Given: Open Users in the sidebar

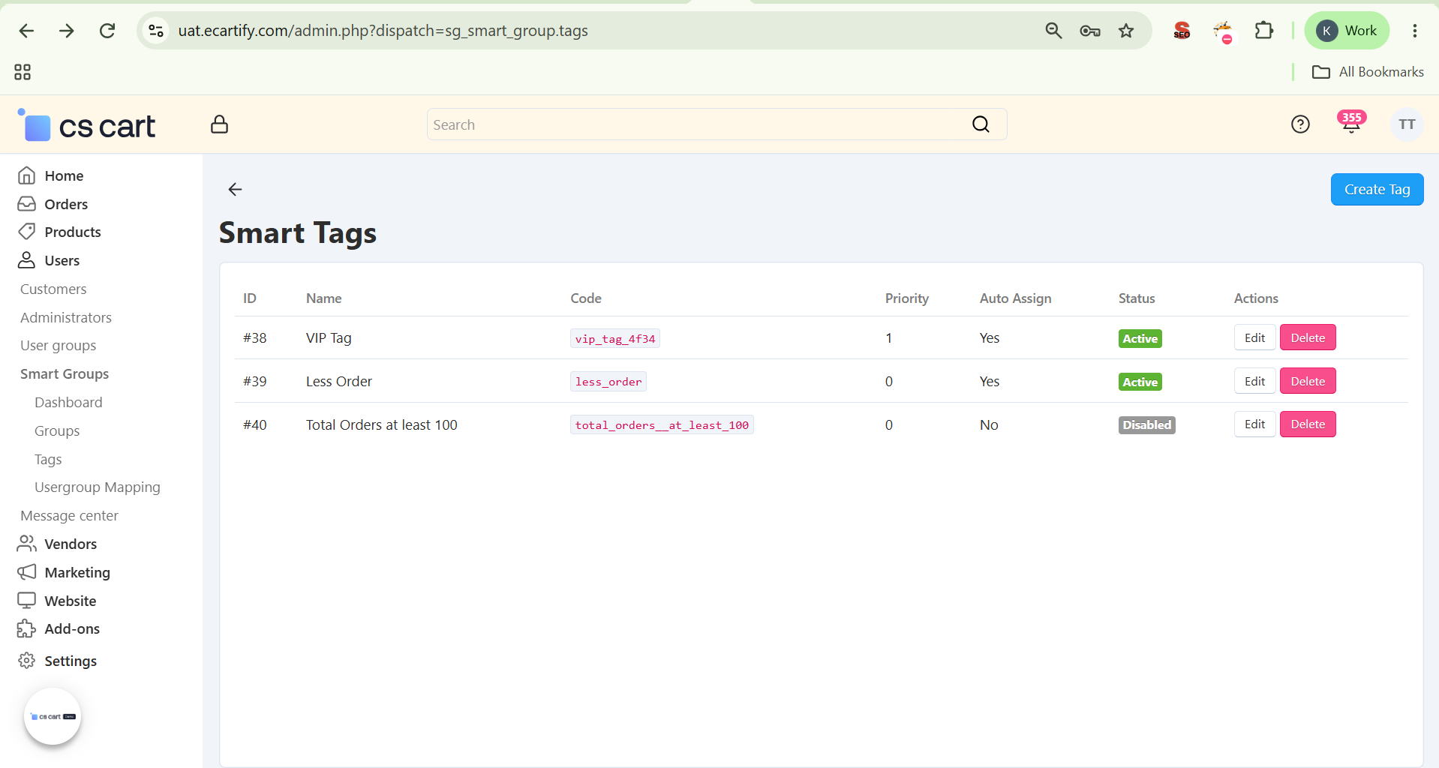Looking at the screenshot, I should click(x=49, y=260).
